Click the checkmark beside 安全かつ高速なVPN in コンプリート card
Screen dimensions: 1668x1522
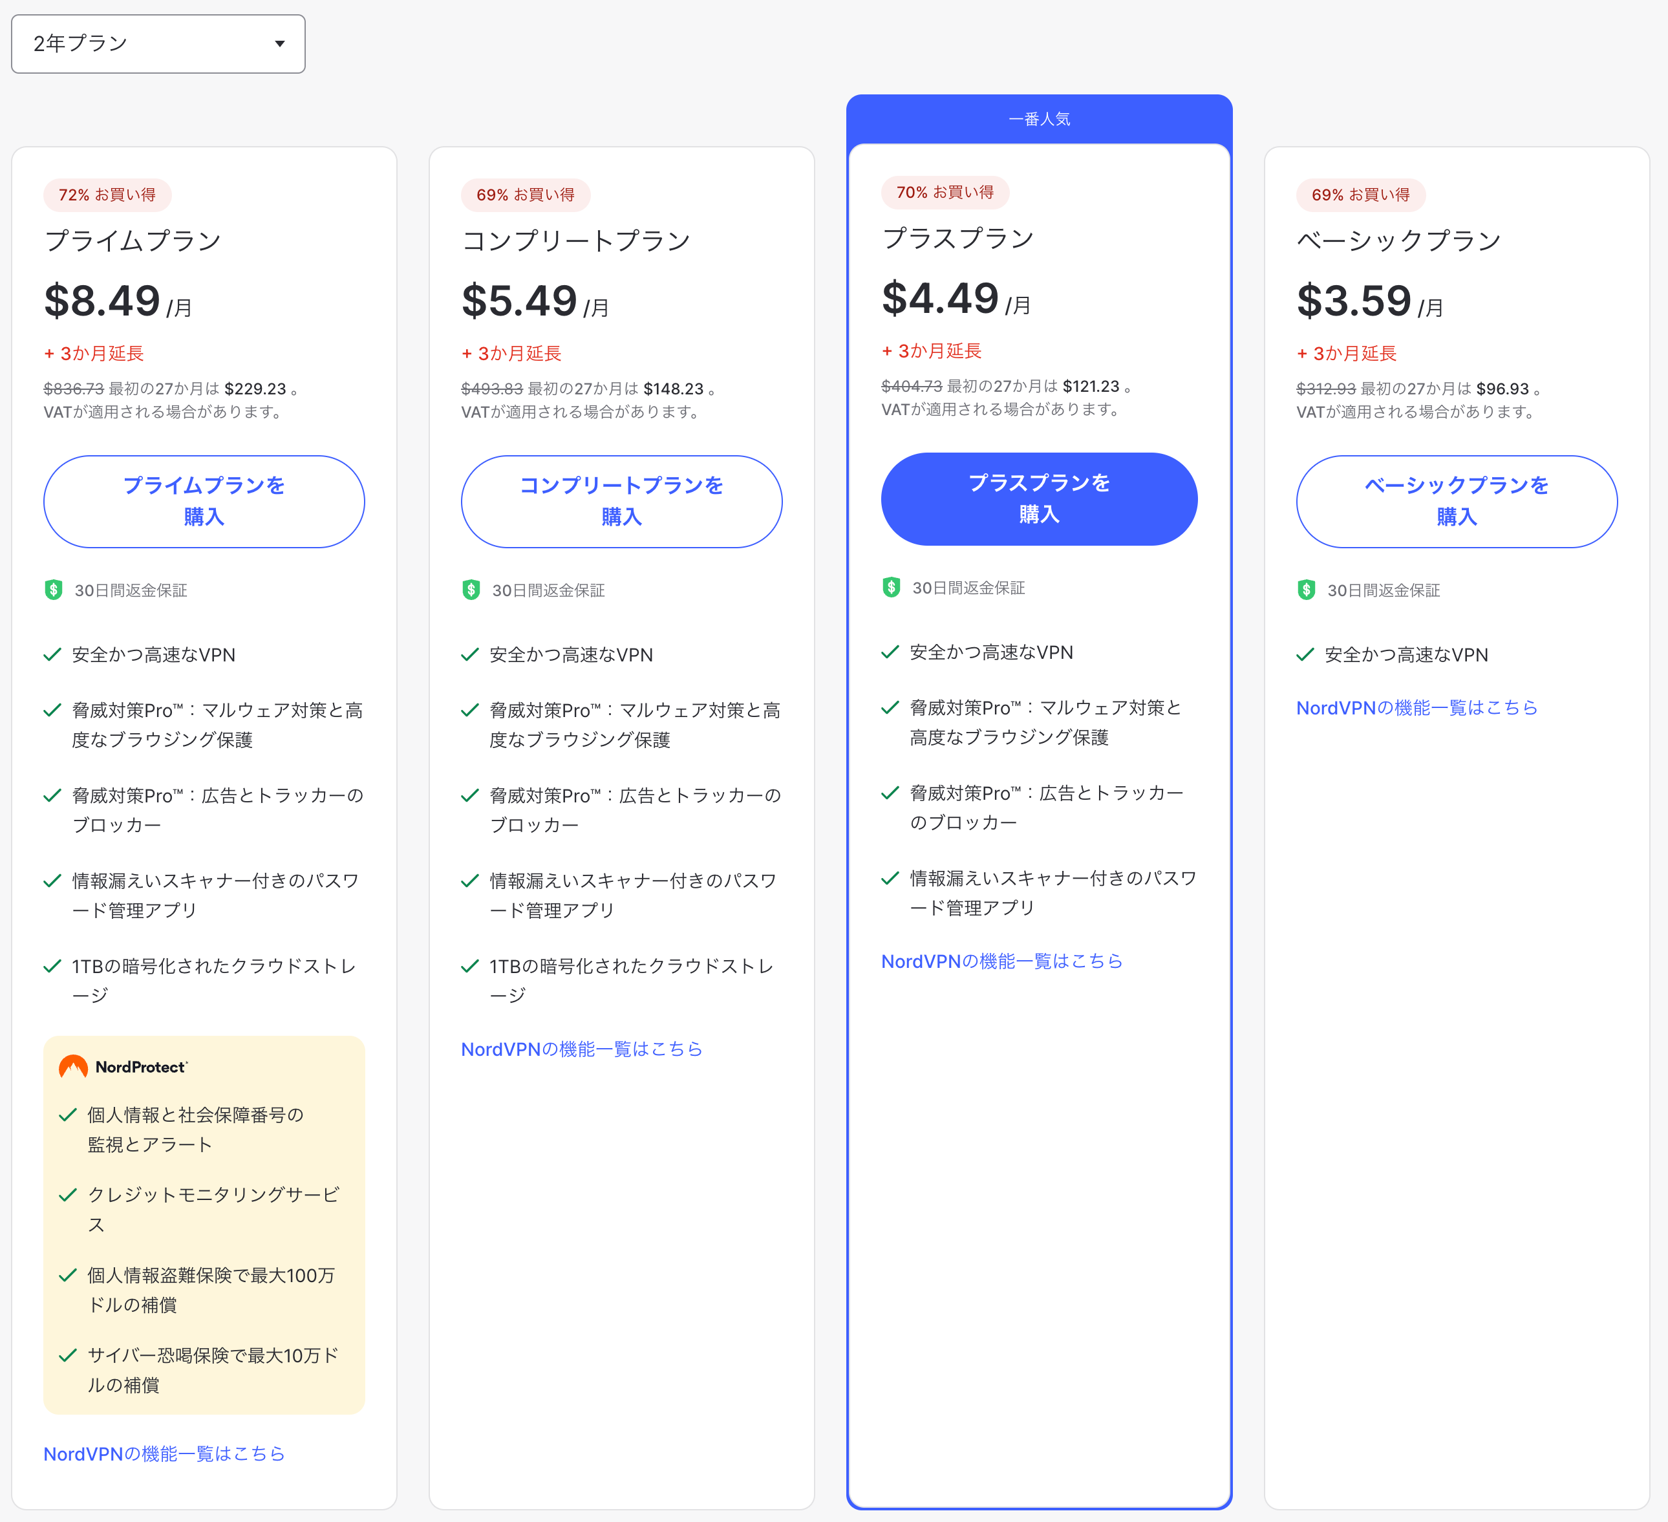click(470, 655)
